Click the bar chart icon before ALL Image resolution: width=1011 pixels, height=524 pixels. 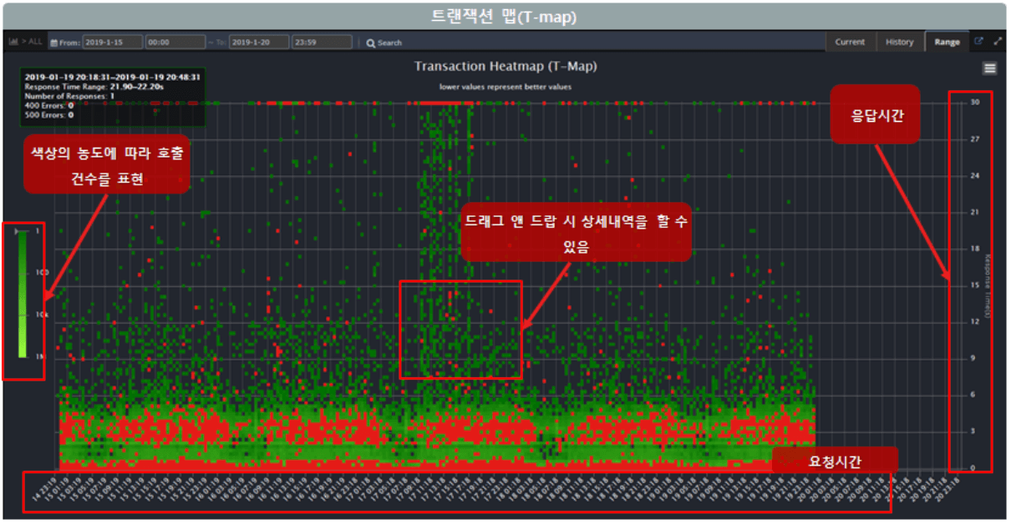[13, 42]
